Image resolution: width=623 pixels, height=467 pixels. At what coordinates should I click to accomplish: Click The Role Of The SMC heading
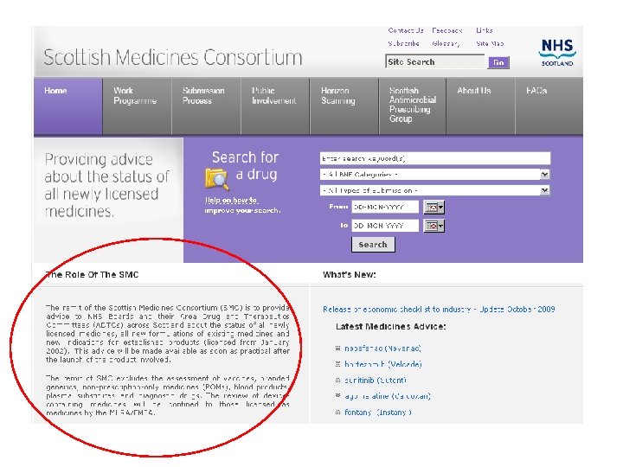93,275
